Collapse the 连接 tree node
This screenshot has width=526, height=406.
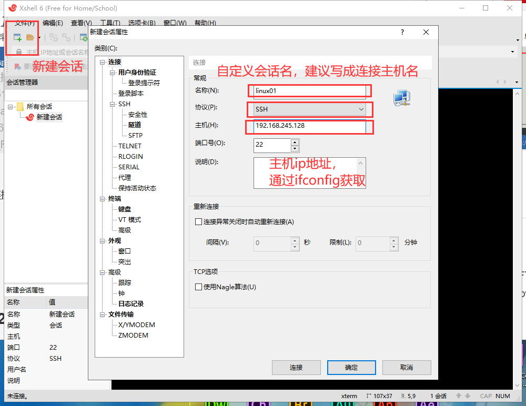click(x=102, y=62)
